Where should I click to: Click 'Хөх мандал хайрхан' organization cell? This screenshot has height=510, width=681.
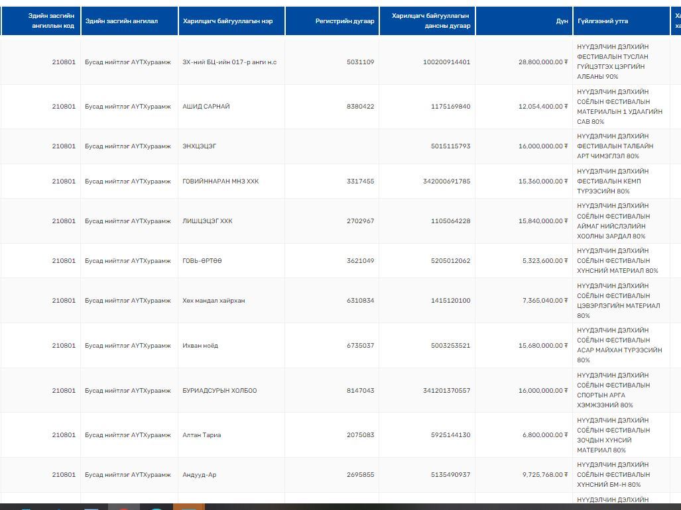214,301
